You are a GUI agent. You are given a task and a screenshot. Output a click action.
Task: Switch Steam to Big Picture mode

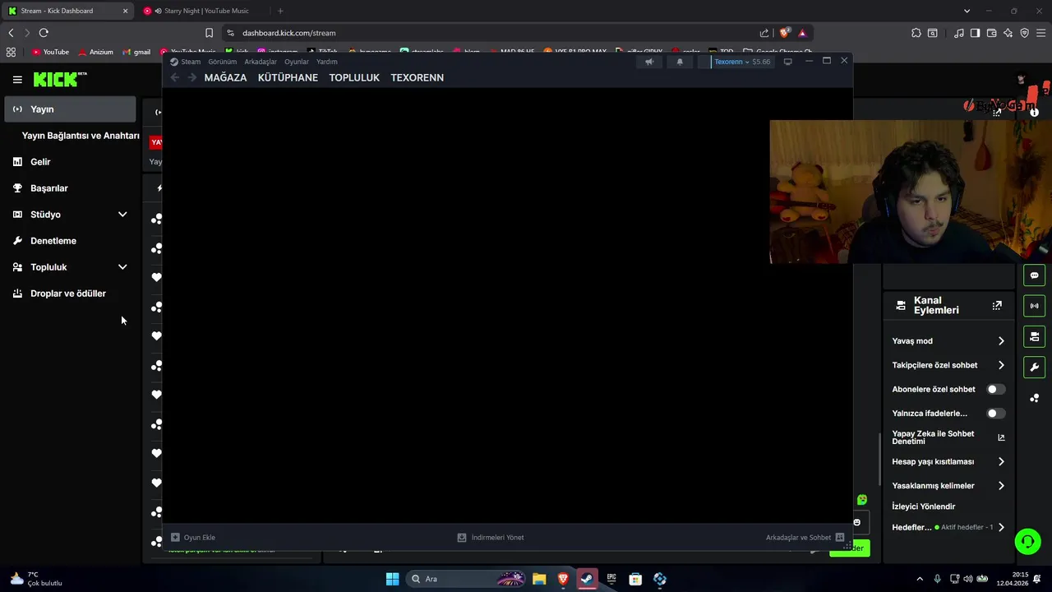[787, 62]
